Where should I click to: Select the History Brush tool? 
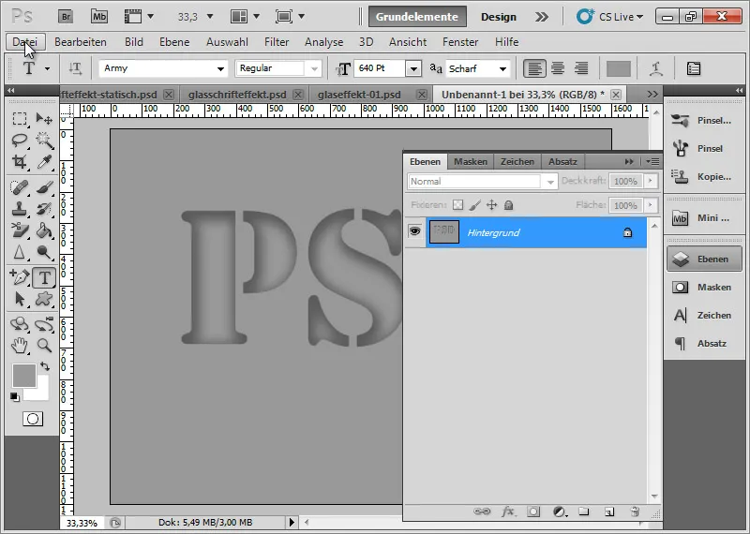coord(44,209)
